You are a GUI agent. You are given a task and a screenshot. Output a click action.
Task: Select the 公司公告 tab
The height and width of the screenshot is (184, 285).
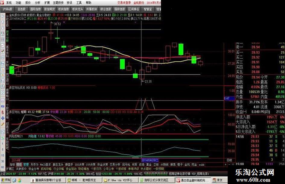click(109, 169)
